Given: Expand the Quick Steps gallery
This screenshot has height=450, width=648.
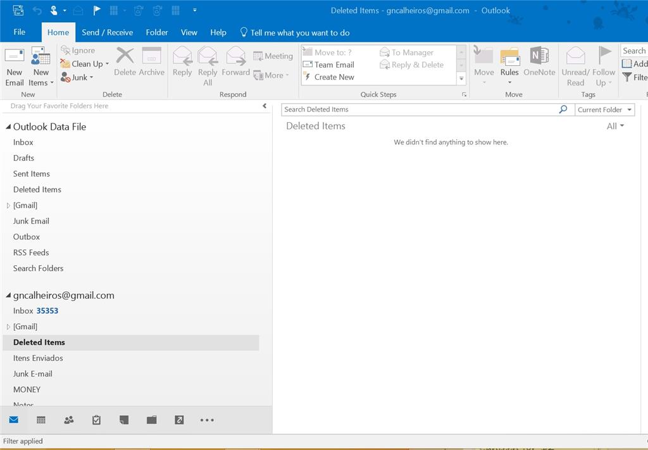Looking at the screenshot, I should point(461,78).
